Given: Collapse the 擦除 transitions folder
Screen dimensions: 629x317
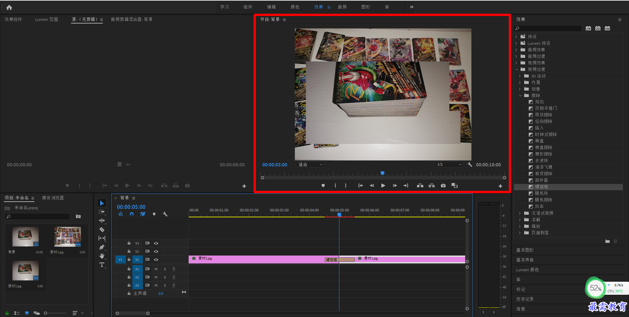Looking at the screenshot, I should (x=520, y=95).
